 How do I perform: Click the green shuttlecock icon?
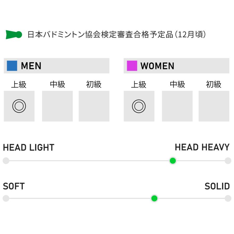(x=14, y=35)
